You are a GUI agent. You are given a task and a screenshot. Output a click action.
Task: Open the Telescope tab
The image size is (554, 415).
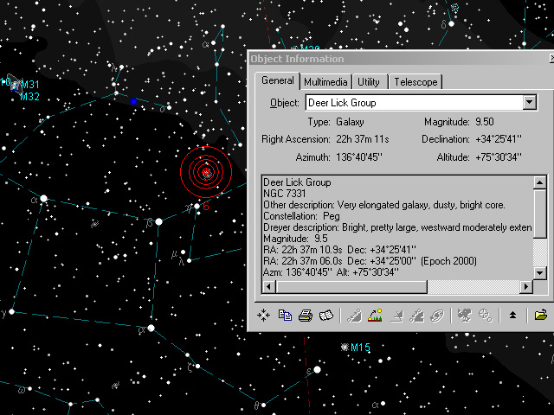click(415, 82)
